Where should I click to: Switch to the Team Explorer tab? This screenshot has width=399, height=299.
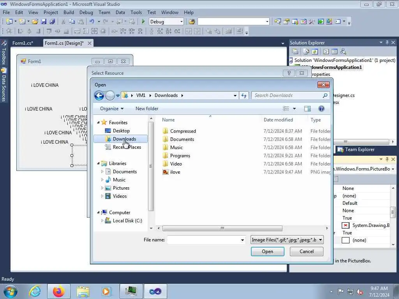click(x=356, y=149)
